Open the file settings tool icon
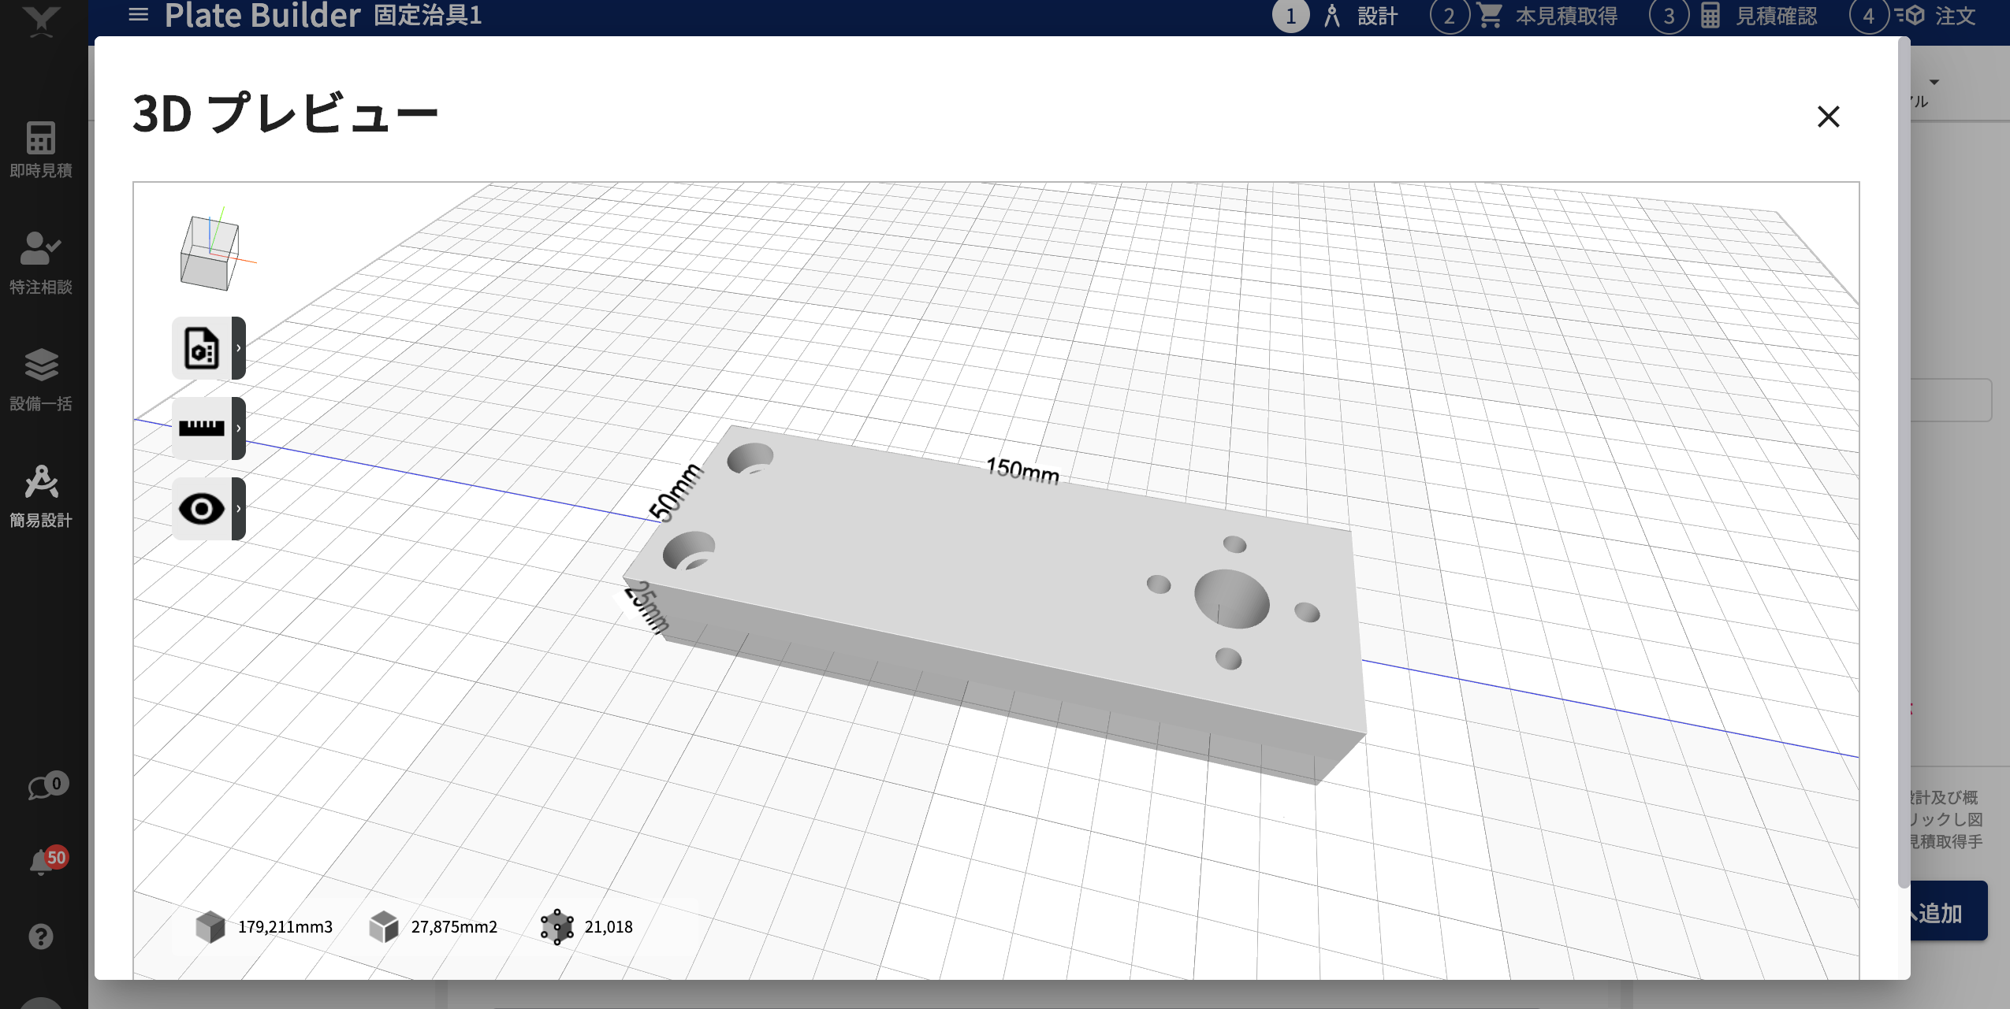 pos(202,348)
